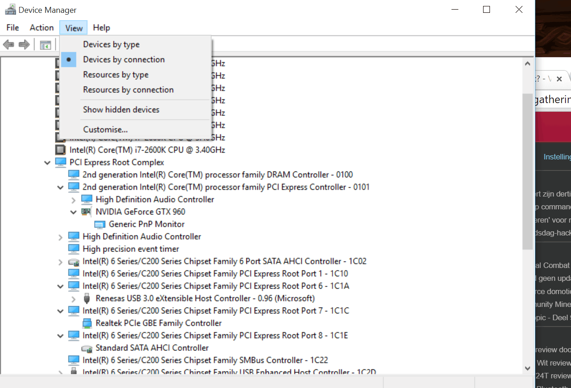Select PCI Express Root Port 1 - 1C10 row
The height and width of the screenshot is (388, 571).
click(x=215, y=273)
